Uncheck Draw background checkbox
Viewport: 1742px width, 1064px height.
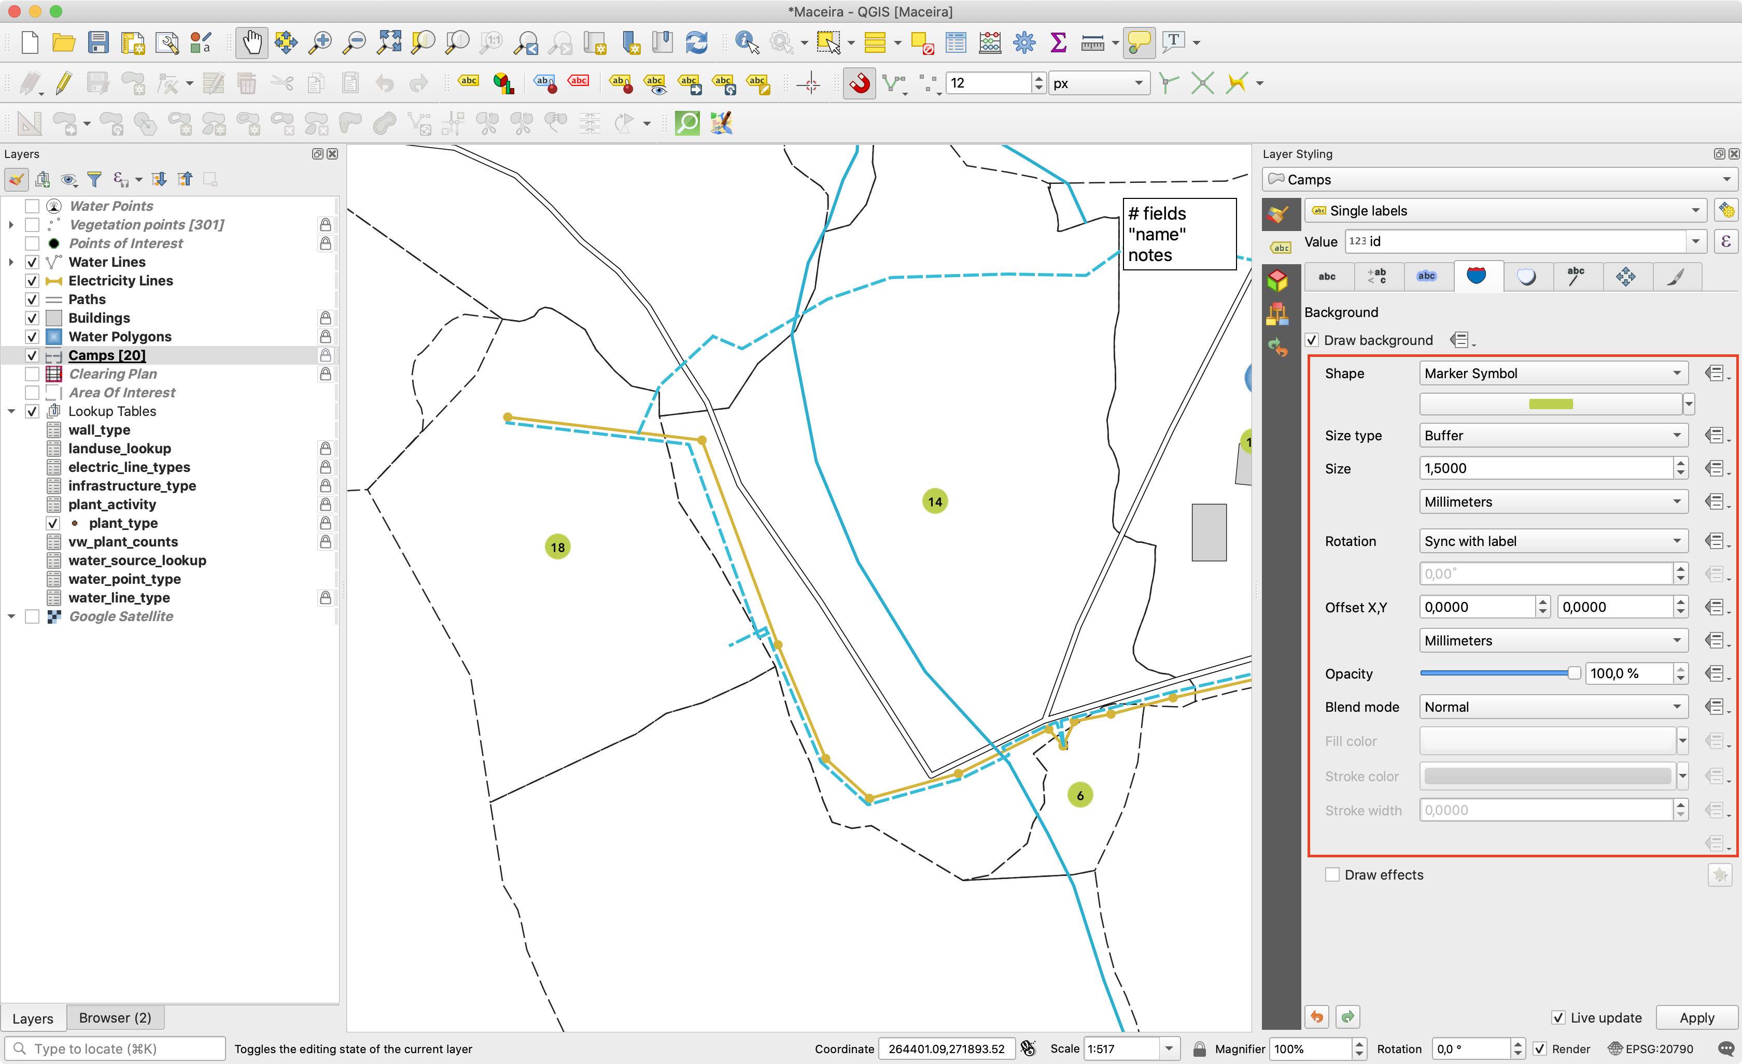[x=1312, y=340]
